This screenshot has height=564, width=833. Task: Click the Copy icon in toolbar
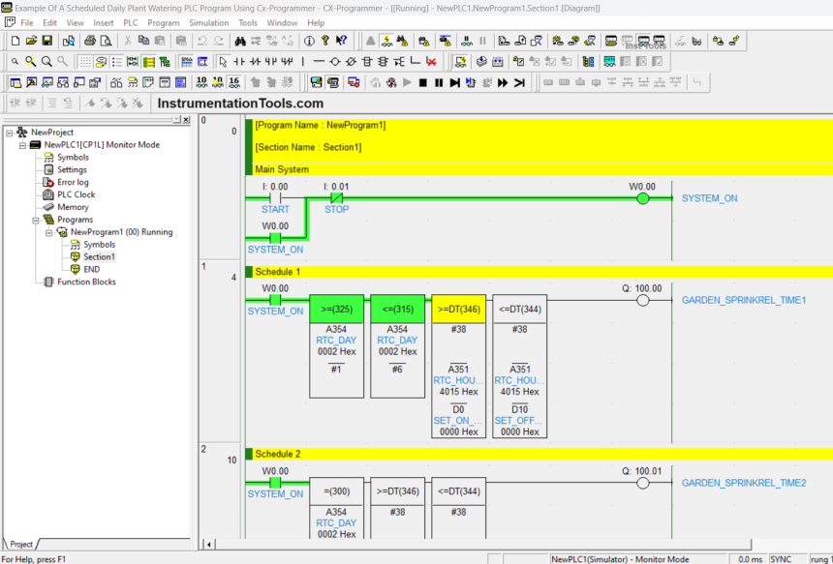tap(143, 41)
